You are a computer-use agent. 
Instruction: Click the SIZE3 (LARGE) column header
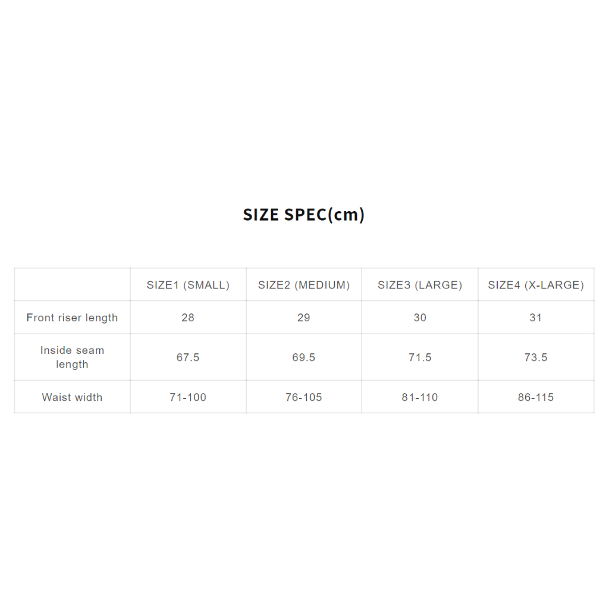tap(420, 285)
